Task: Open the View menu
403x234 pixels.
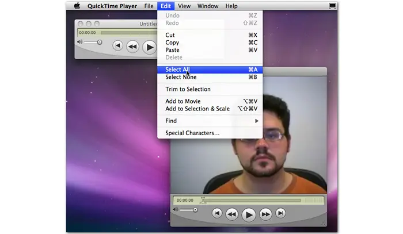Action: point(184,6)
